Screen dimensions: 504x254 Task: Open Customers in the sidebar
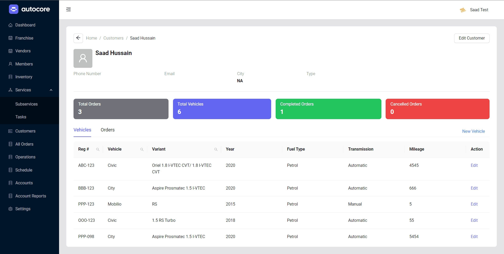coord(25,131)
